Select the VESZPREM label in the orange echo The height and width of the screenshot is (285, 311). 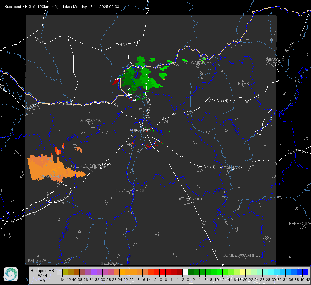pos(51,176)
